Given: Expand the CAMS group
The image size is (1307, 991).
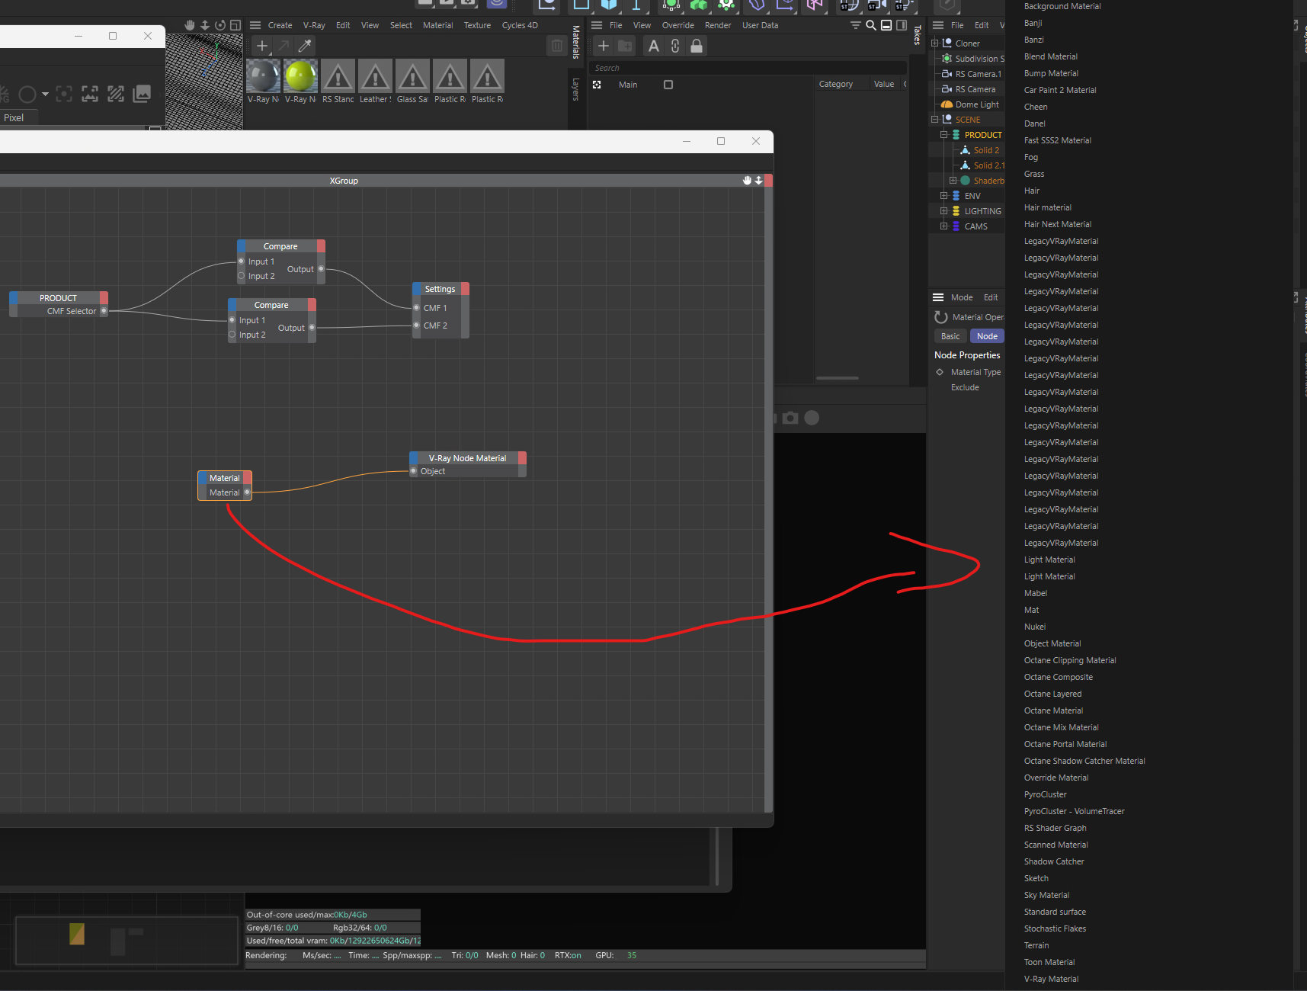Looking at the screenshot, I should point(944,226).
